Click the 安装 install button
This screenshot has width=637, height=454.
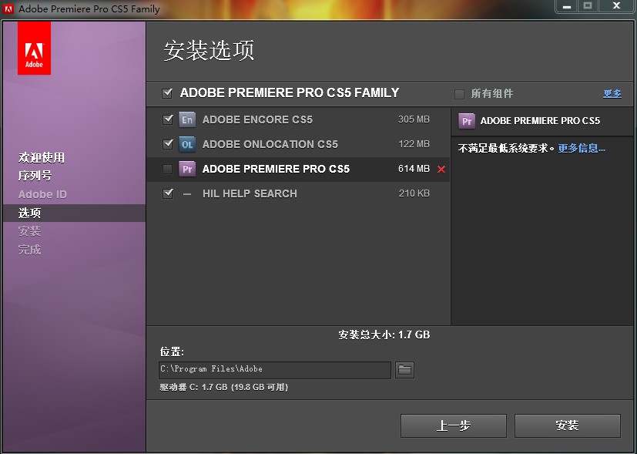(x=567, y=425)
